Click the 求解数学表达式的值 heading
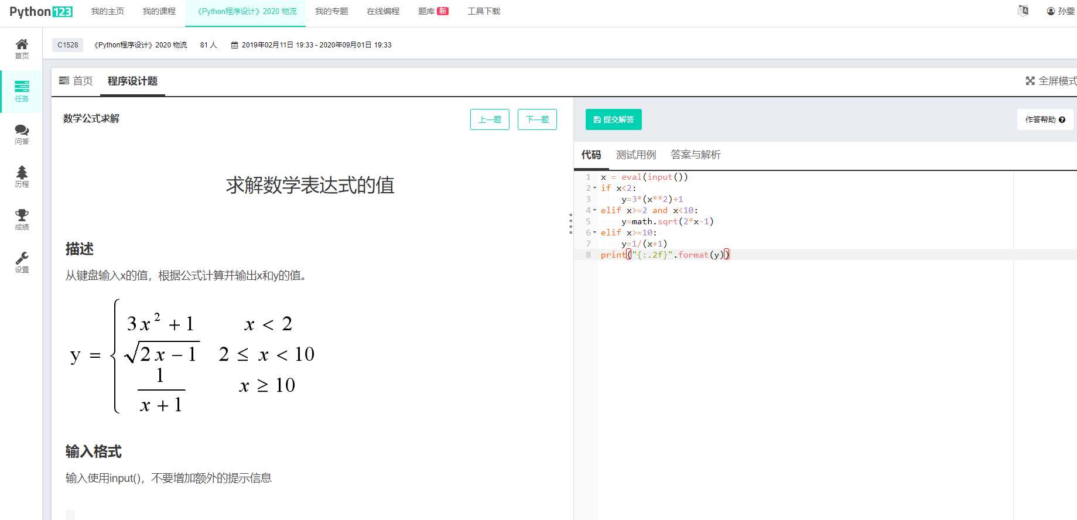Screen dimensions: 1077x520 [310, 186]
